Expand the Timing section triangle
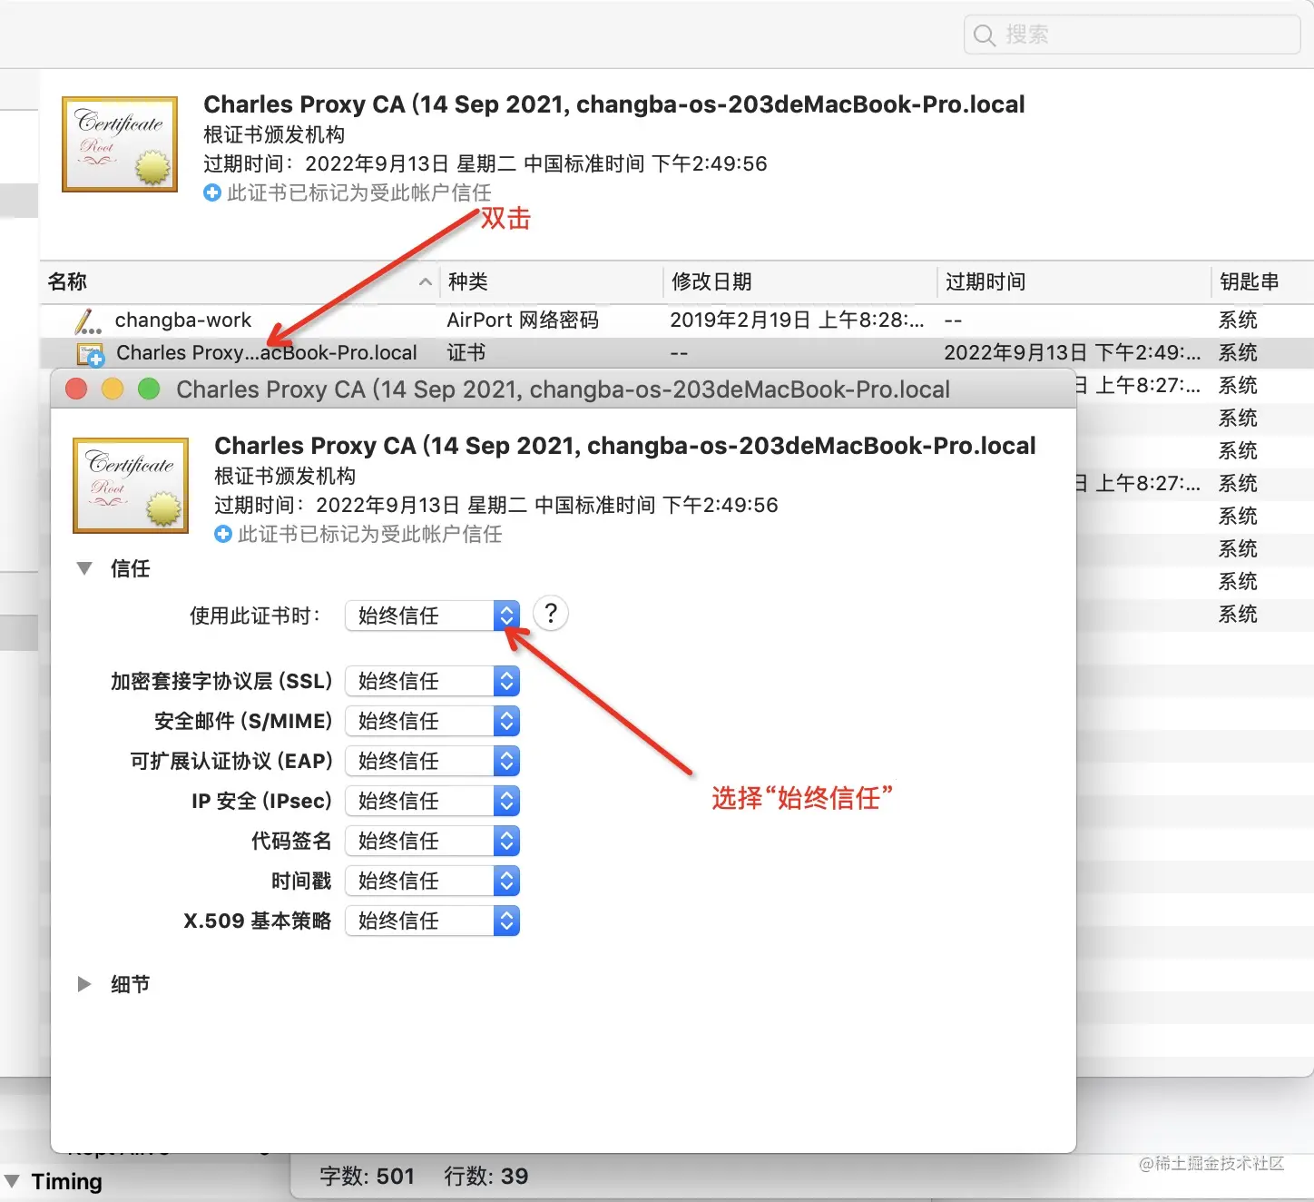Image resolution: width=1314 pixels, height=1202 pixels. [12, 1181]
